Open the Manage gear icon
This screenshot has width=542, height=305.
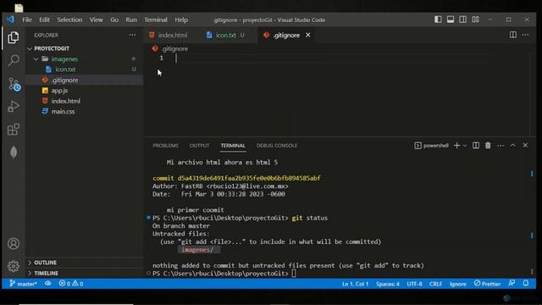(x=14, y=266)
